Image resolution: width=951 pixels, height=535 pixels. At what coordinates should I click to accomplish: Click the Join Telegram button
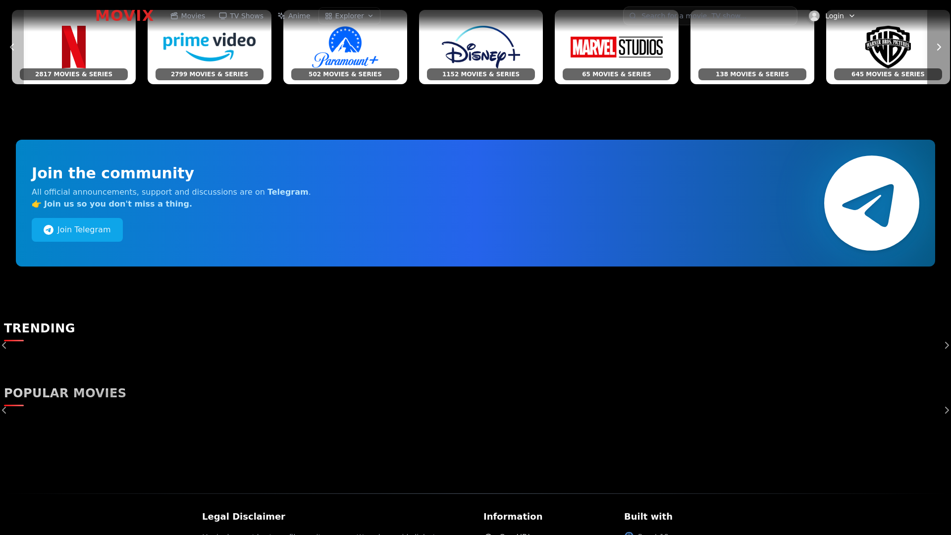pyautogui.click(x=77, y=230)
